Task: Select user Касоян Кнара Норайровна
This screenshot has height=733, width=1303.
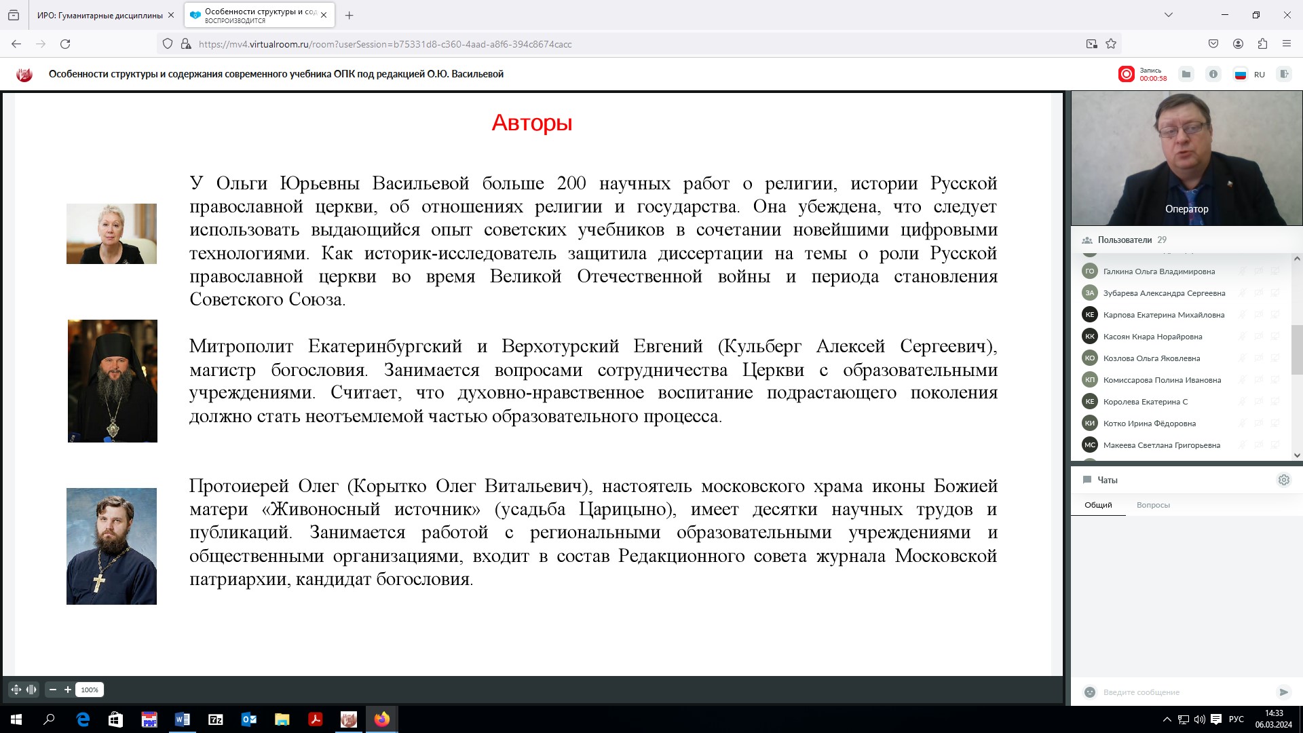Action: click(1152, 337)
